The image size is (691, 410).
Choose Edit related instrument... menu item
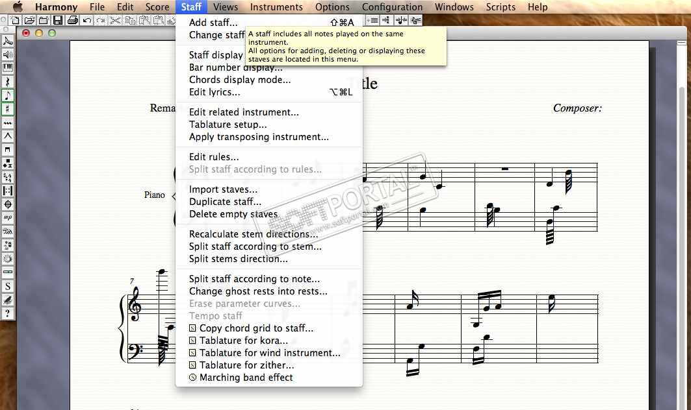269,112
